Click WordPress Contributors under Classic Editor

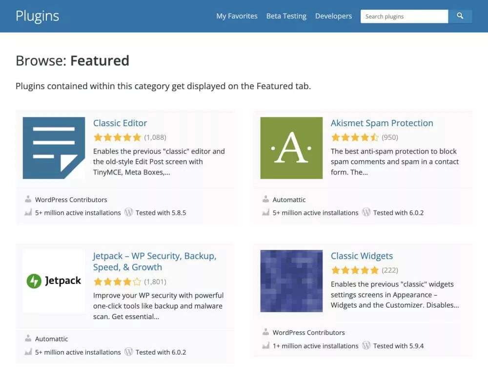tap(71, 200)
